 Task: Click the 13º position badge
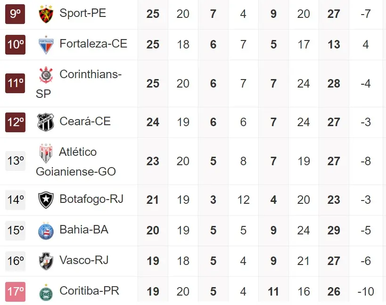tap(15, 161)
